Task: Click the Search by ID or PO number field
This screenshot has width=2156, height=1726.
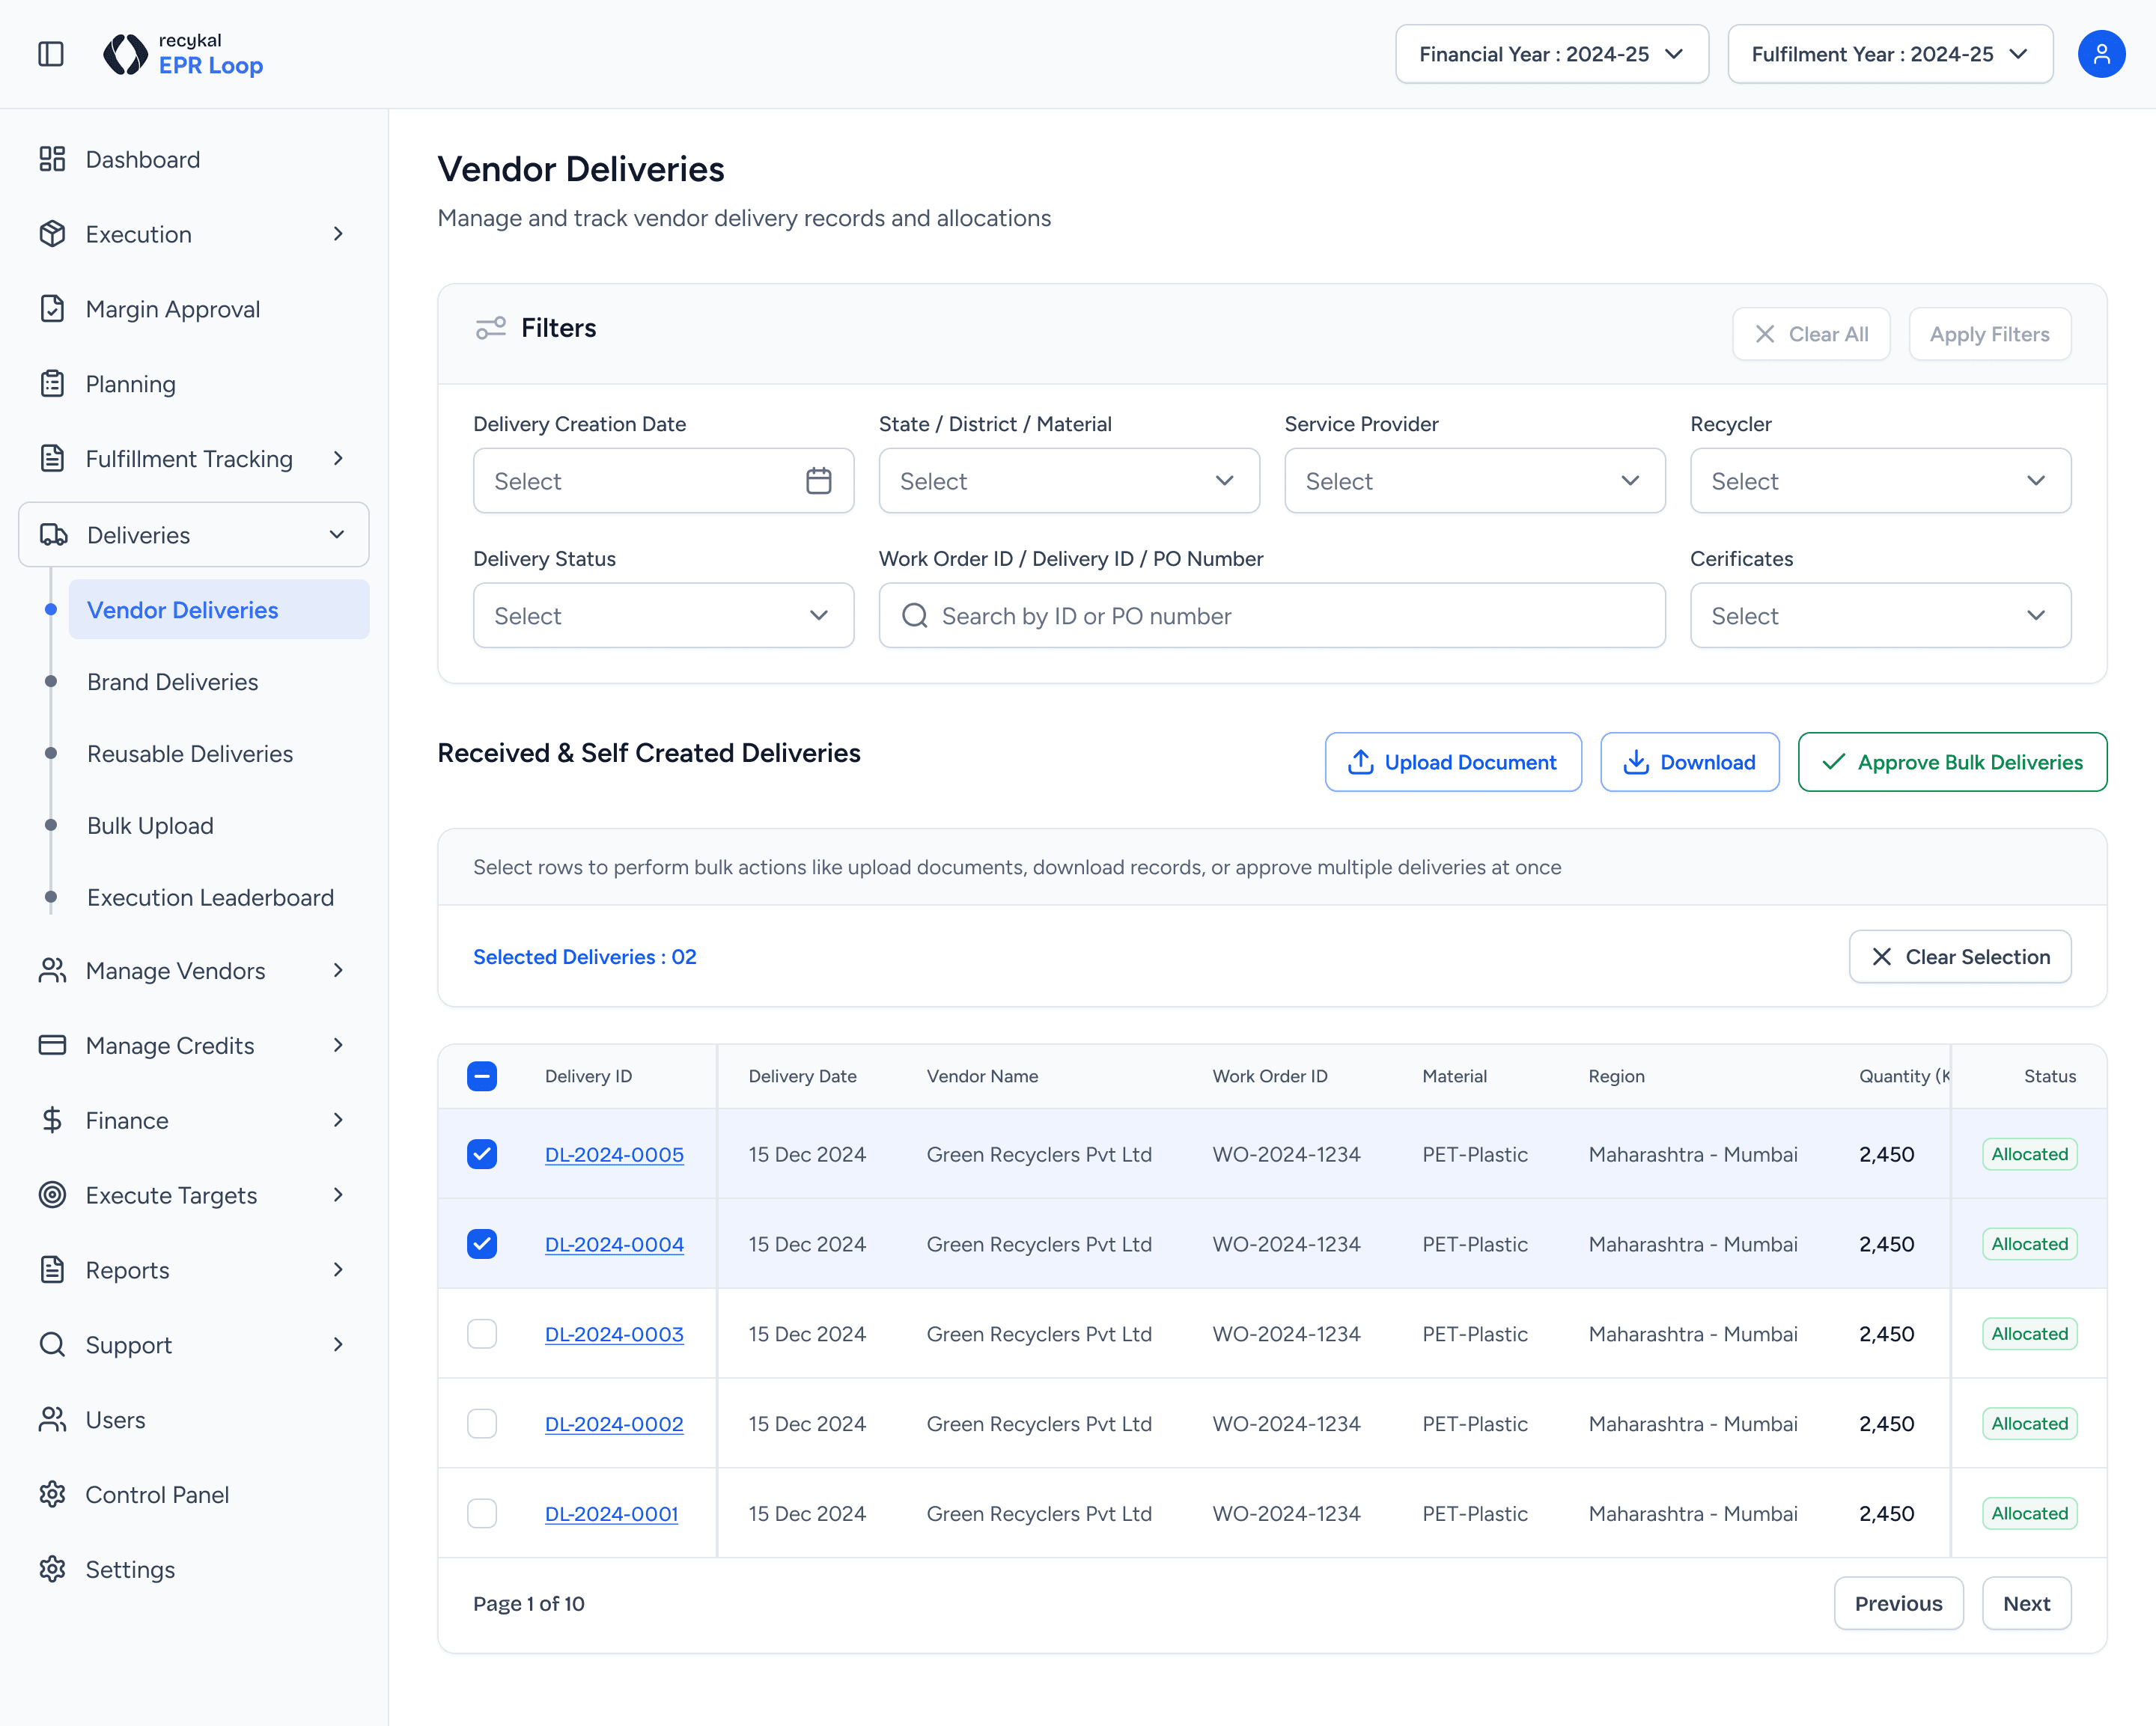Action: pyautogui.click(x=1272, y=616)
